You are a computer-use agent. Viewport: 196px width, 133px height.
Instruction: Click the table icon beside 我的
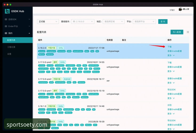[6, 33]
